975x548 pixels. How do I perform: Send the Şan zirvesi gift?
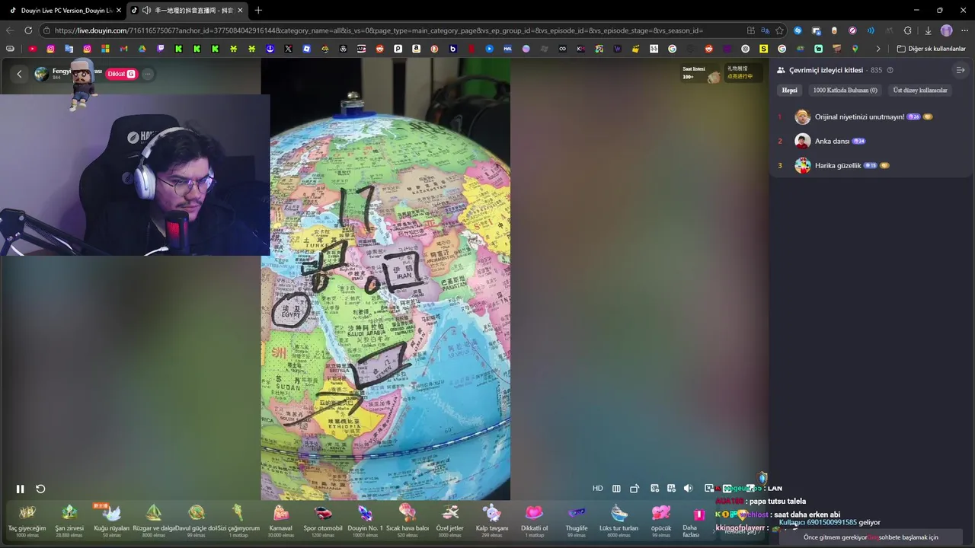pyautogui.click(x=69, y=520)
